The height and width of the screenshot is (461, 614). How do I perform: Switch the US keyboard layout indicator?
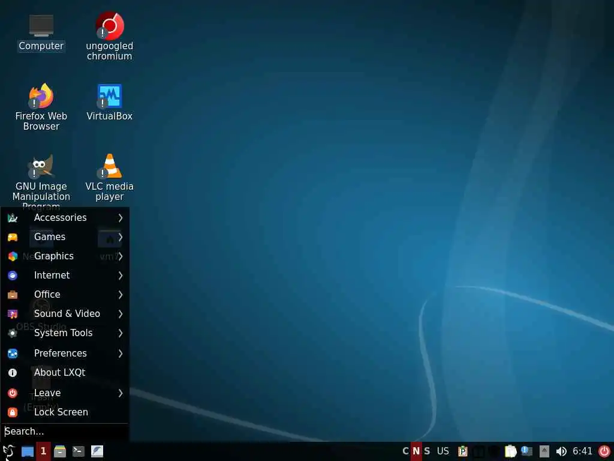443,451
